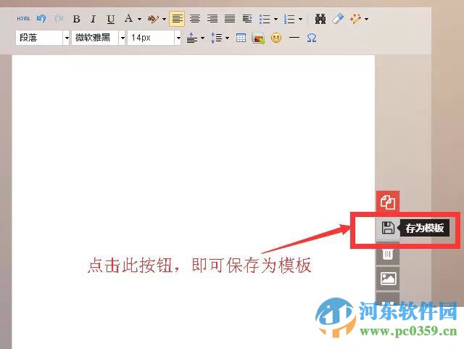Insert a special character with Ω
Viewport: 464px width, 349px height.
312,38
